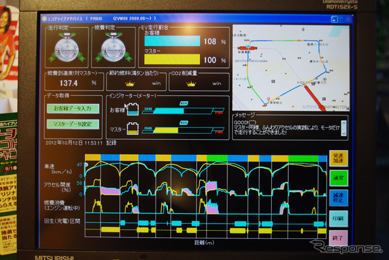Viewport: 389px width, 260px height.
Task: Click the route map thumbnail
Action: pos(291,67)
